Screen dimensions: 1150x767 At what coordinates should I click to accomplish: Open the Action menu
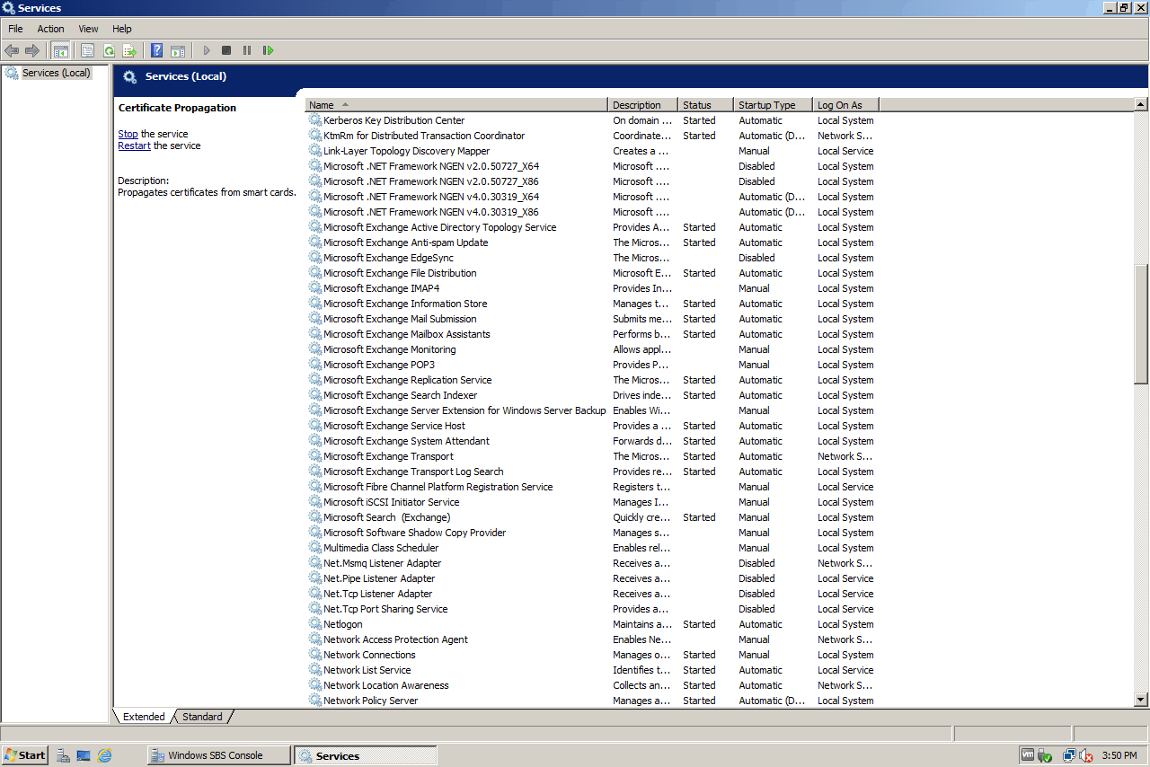click(x=50, y=29)
